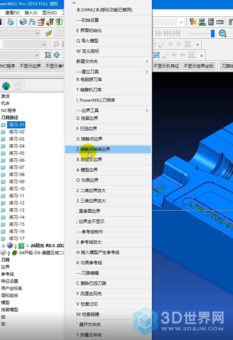Click NC程序 toolbar button
The image size is (233, 340).
7,66
